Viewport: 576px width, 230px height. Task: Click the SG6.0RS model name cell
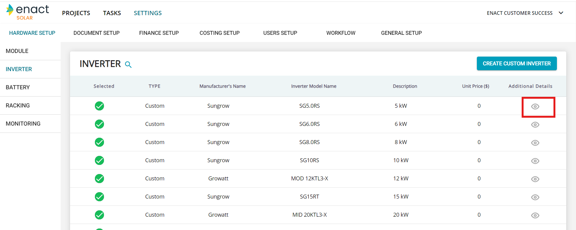point(310,124)
